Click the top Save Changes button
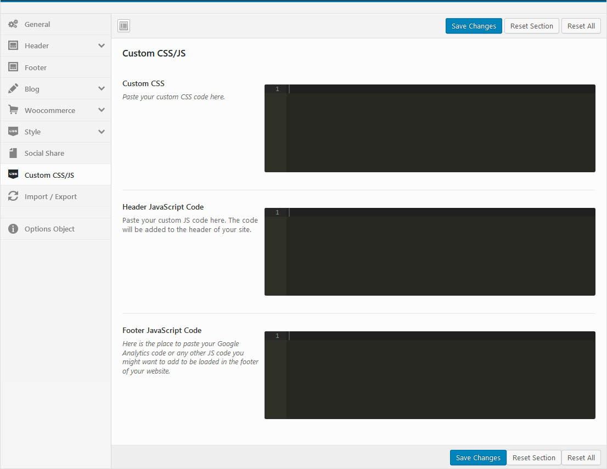Viewport: 607px width, 469px height. pos(474,26)
